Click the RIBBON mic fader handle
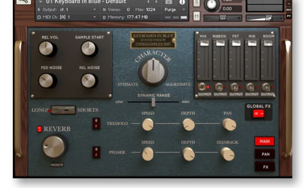Screen dimensions: 306x188 point(221,44)
